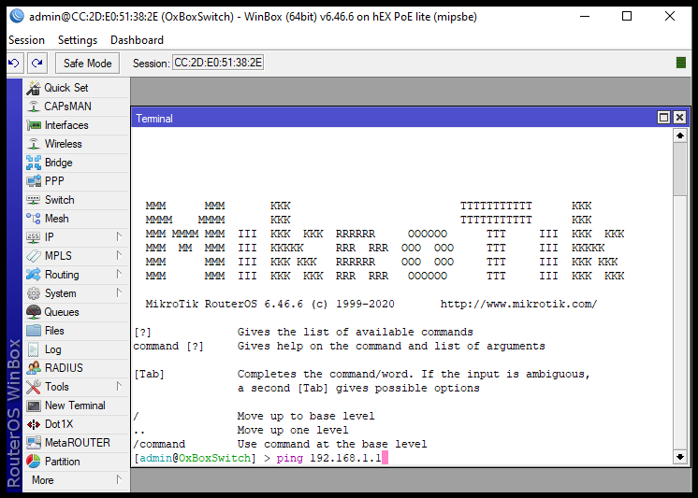698x498 pixels.
Task: Click the IP menu icon
Action: coord(34,237)
